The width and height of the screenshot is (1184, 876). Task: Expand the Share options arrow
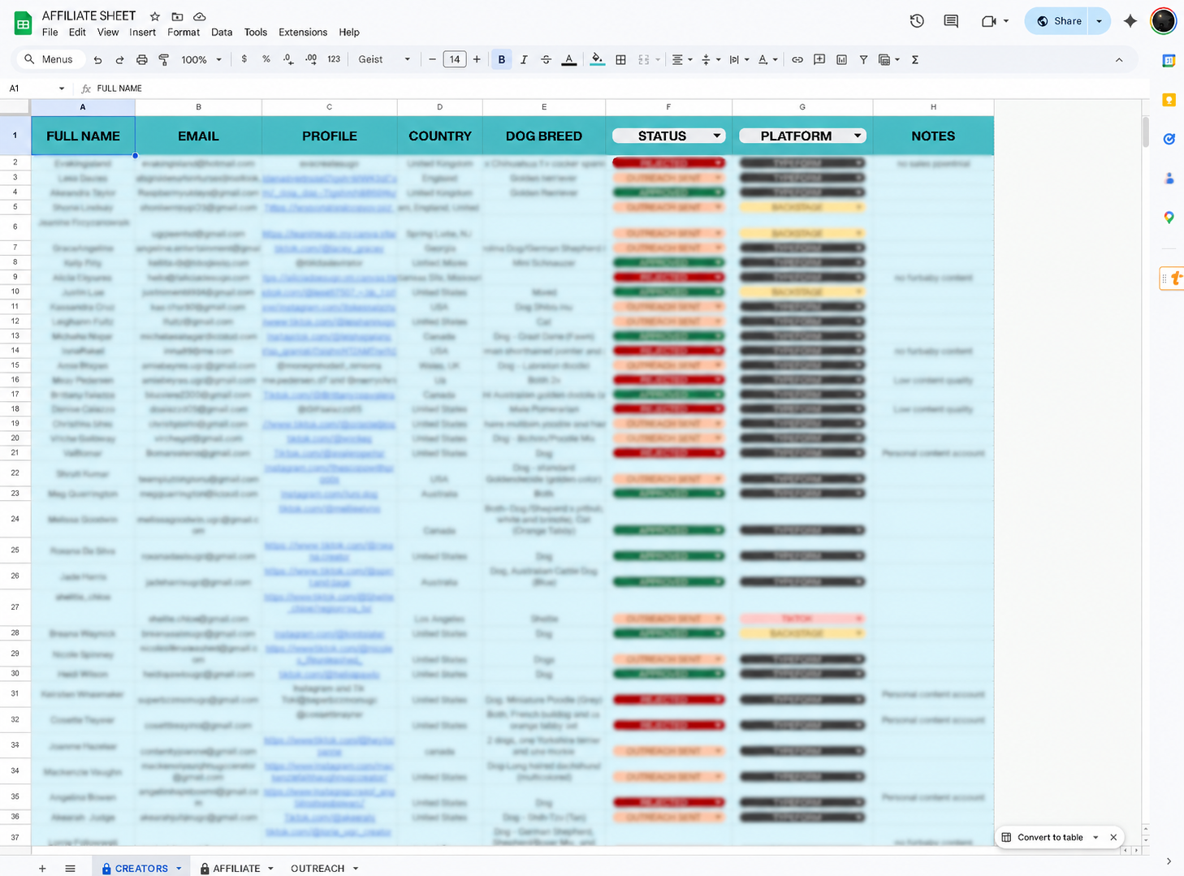1100,21
